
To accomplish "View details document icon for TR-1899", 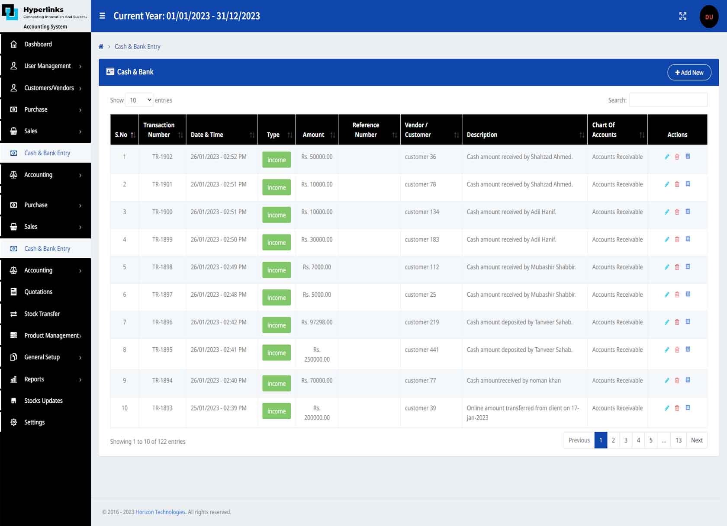I will [688, 239].
